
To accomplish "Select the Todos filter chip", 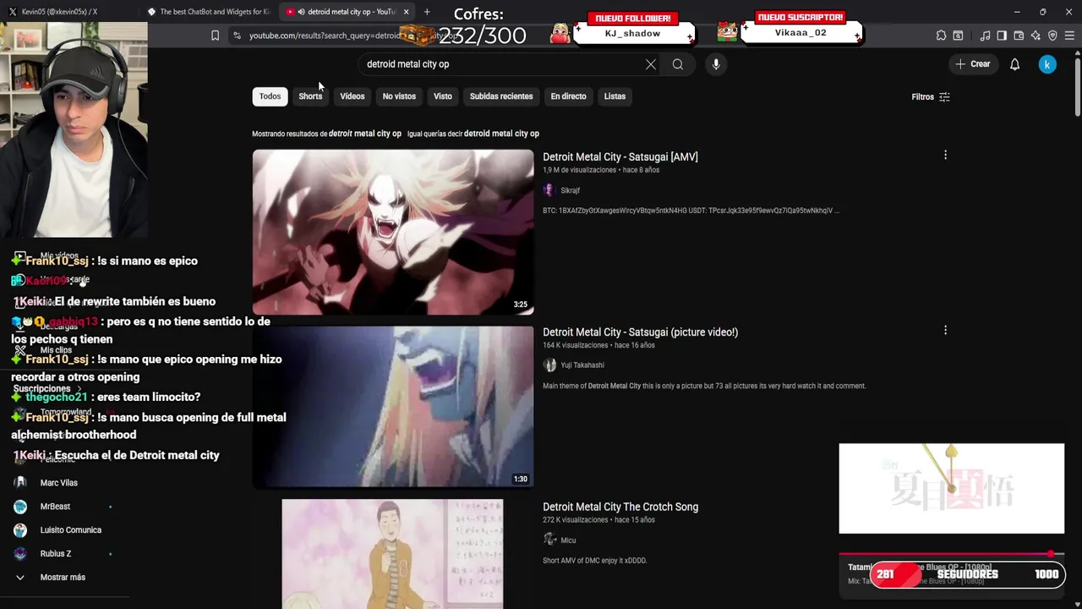I will pos(270,96).
